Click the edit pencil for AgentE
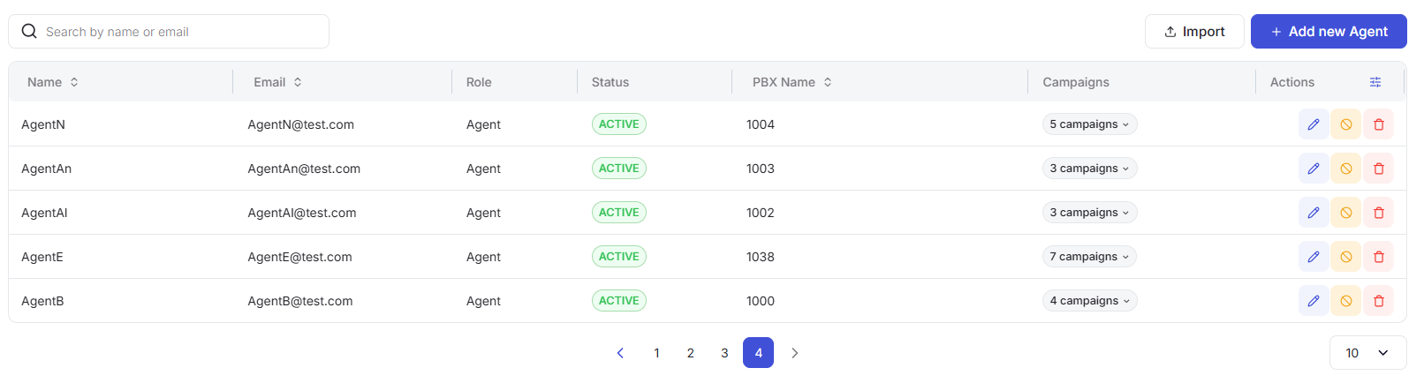The height and width of the screenshot is (383, 1424). (x=1314, y=257)
